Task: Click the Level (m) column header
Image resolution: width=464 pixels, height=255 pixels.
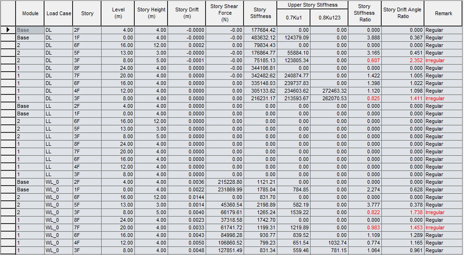Action: tap(118, 13)
